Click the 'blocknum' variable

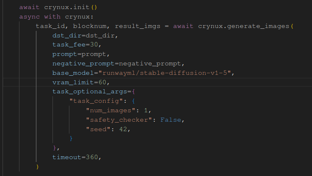click(90, 26)
